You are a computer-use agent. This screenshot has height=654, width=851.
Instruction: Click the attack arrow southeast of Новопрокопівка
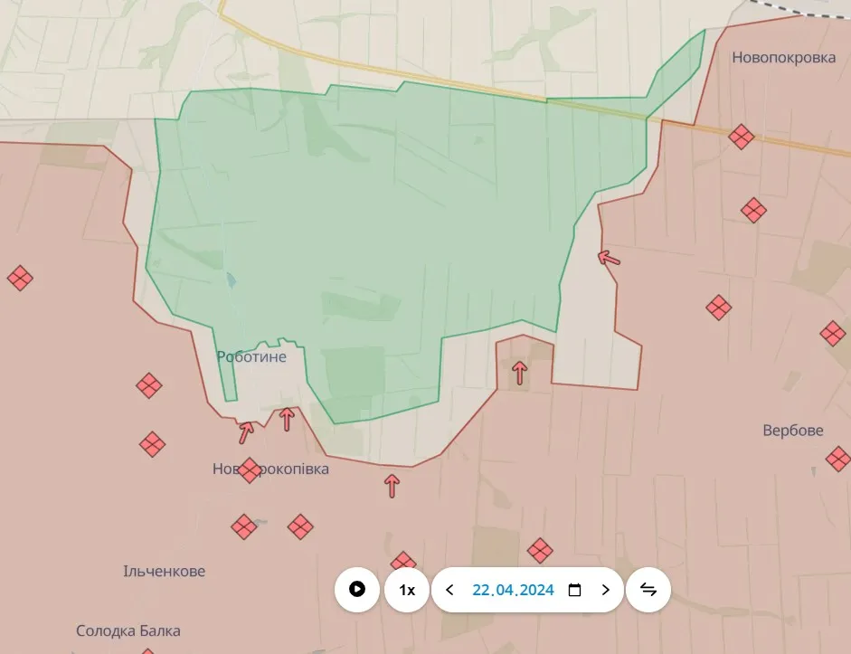(392, 486)
